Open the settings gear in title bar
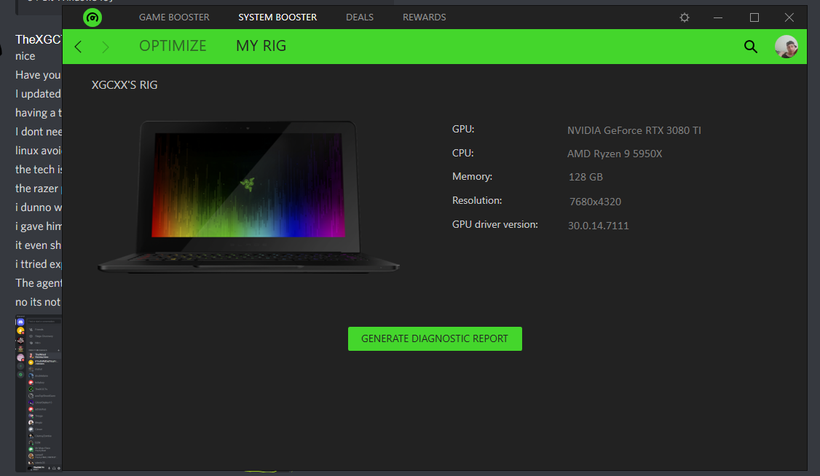Screen dimensions: 820x476 click(x=685, y=17)
